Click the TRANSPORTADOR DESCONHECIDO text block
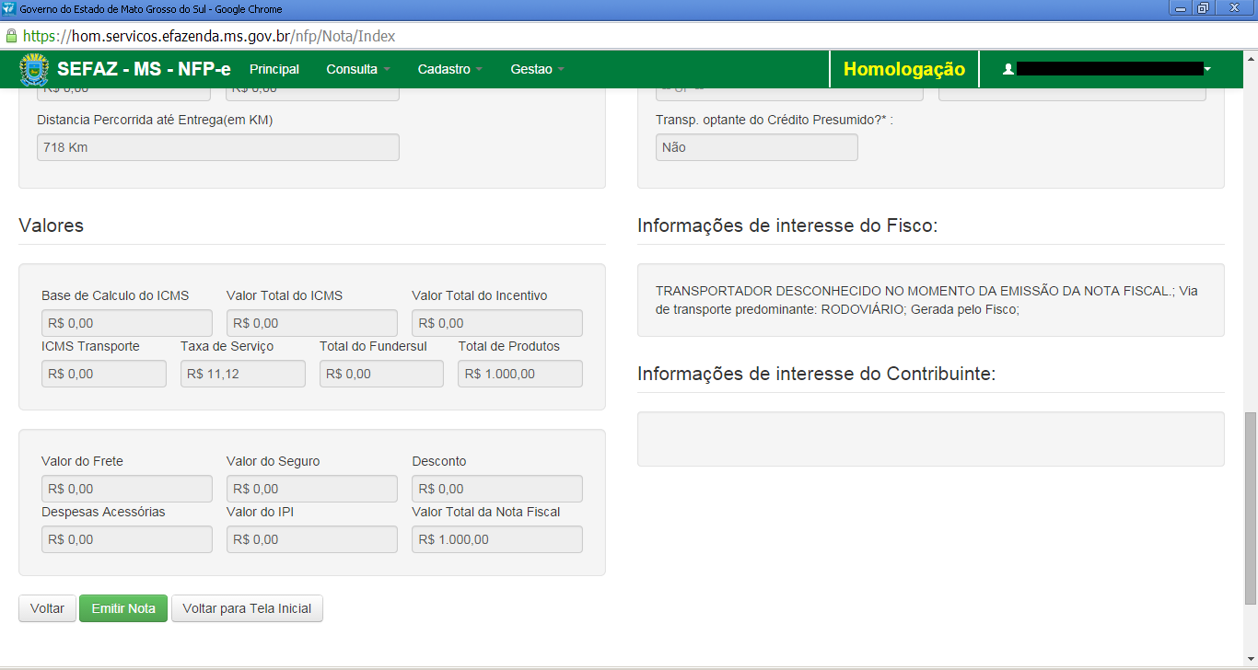The image size is (1258, 670). pos(926,300)
